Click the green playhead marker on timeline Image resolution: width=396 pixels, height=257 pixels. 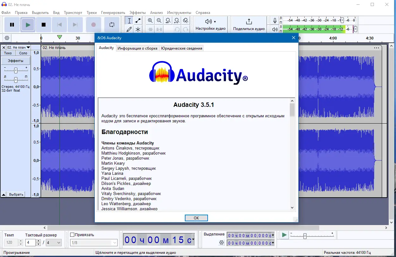pos(59,37)
